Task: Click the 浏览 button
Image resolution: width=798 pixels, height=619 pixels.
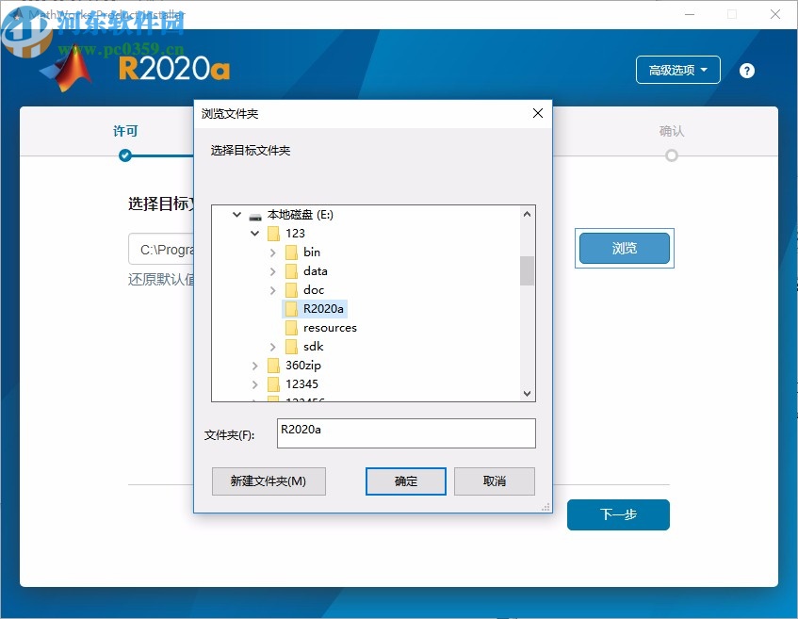Action: 624,248
